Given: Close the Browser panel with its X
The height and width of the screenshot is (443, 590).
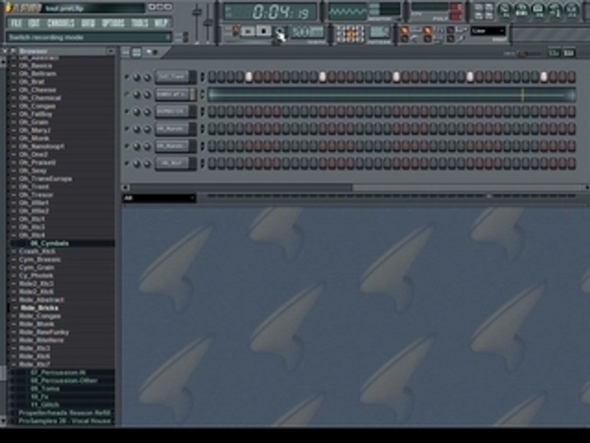Looking at the screenshot, I should (x=4, y=51).
